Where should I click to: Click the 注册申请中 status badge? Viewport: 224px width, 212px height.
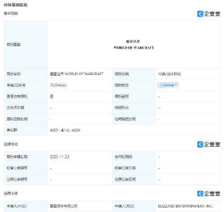point(168,85)
